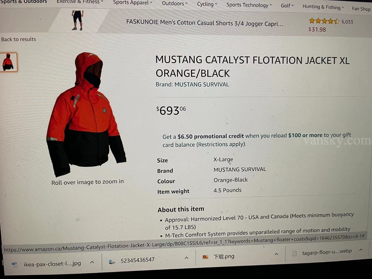Click the star rating of sponsored shorts
Screen dimensions: 372x279
click(x=324, y=21)
